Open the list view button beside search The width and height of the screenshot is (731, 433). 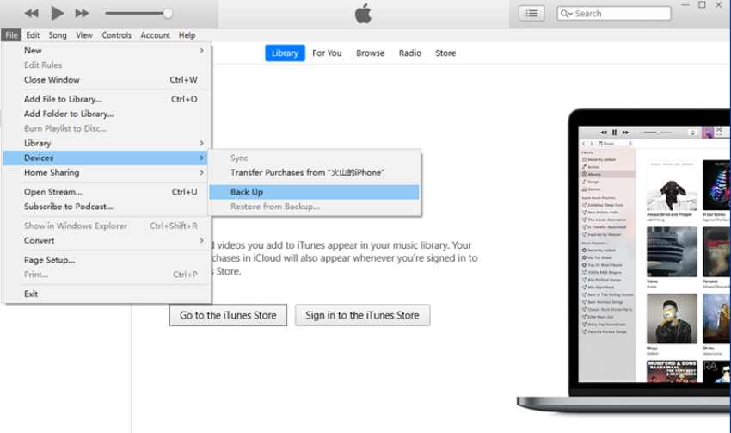pyautogui.click(x=531, y=14)
